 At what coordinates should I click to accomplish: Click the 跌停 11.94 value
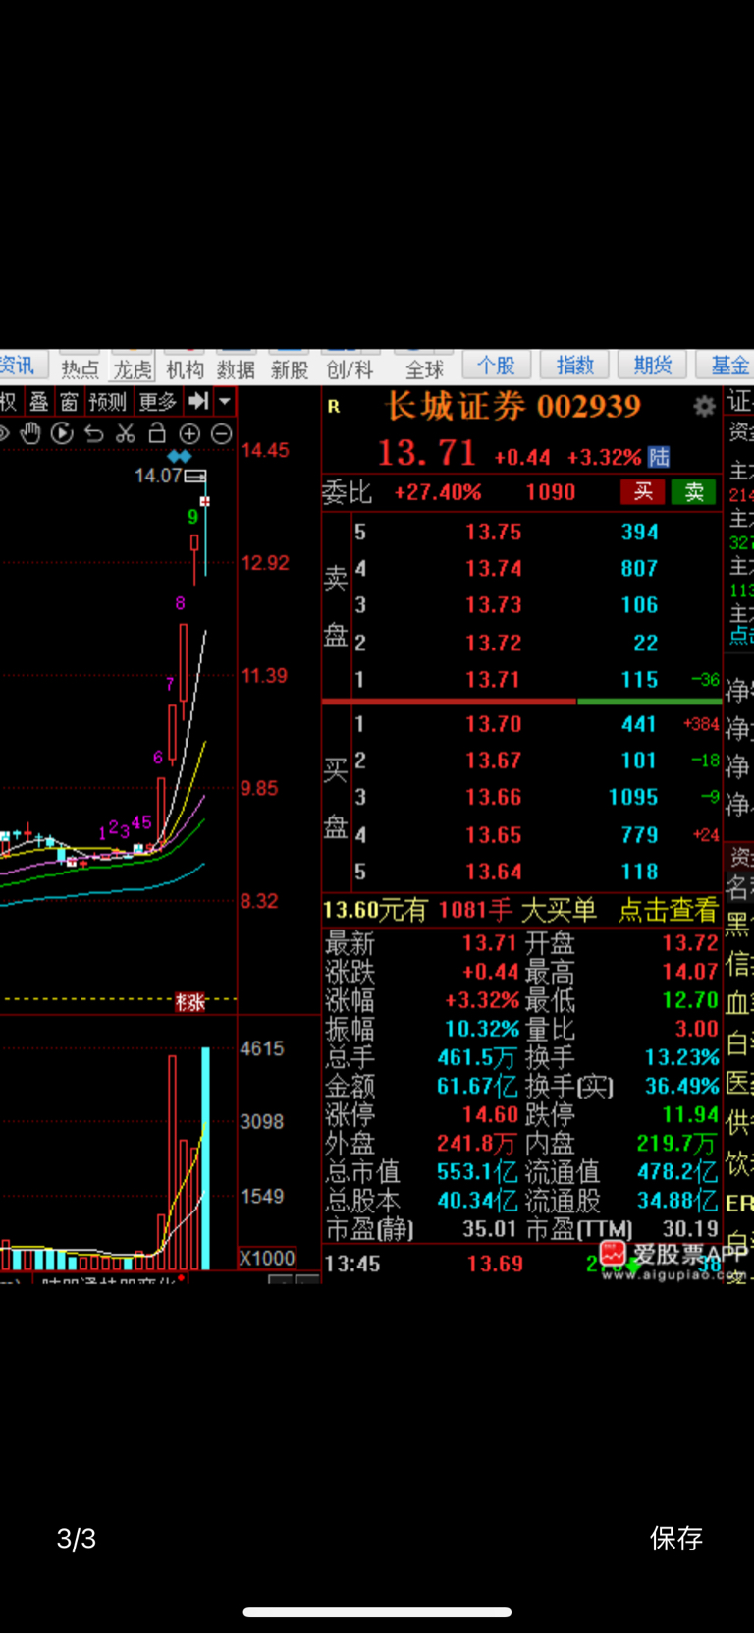click(690, 1115)
